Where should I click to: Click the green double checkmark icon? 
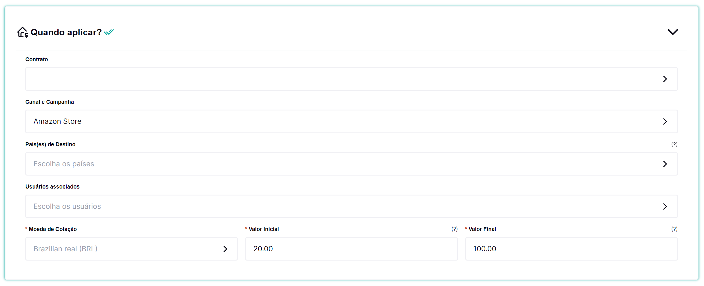(x=109, y=32)
